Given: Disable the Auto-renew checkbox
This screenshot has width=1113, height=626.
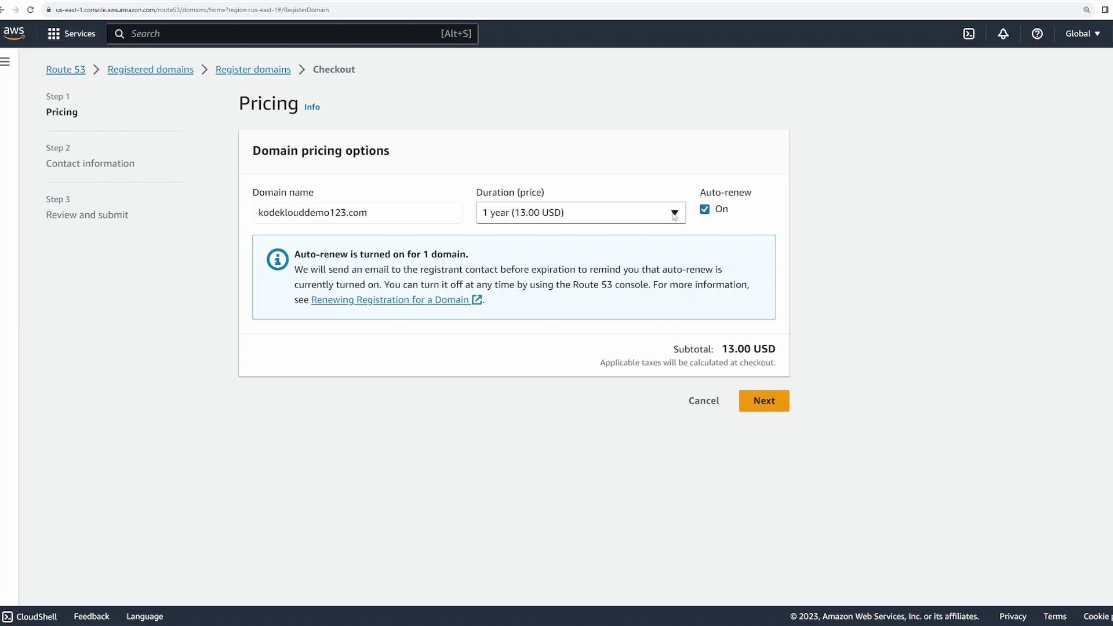Looking at the screenshot, I should point(704,209).
